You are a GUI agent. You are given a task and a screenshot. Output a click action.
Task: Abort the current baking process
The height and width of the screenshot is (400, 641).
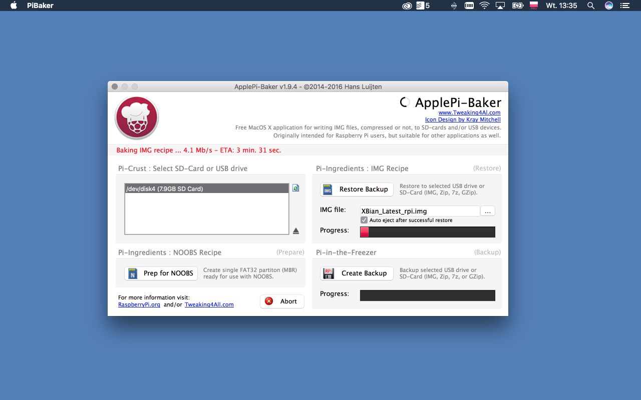tap(282, 301)
